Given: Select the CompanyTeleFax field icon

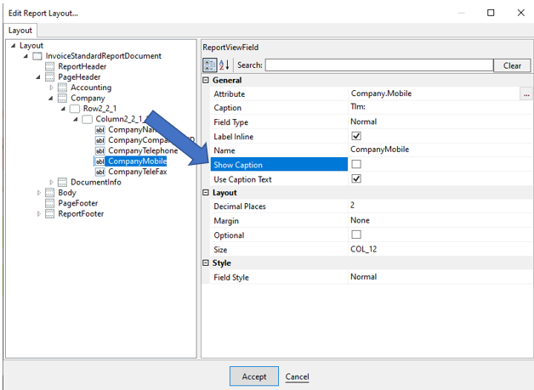Looking at the screenshot, I should click(x=99, y=172).
